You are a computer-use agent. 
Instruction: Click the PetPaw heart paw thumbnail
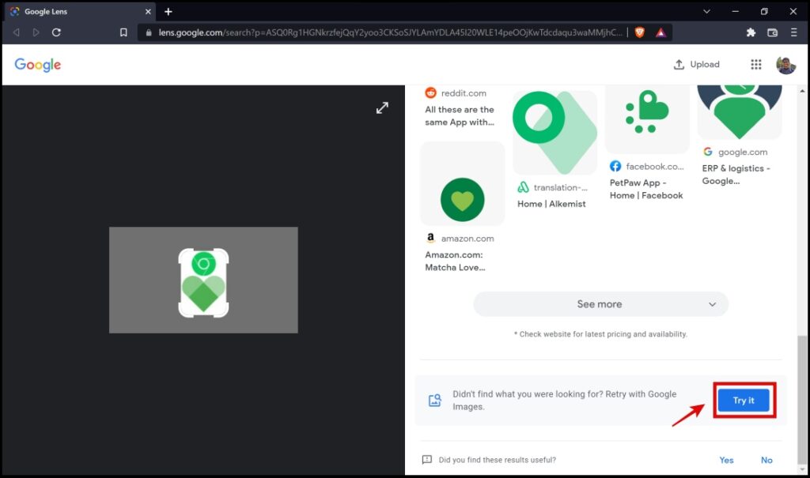click(647, 118)
